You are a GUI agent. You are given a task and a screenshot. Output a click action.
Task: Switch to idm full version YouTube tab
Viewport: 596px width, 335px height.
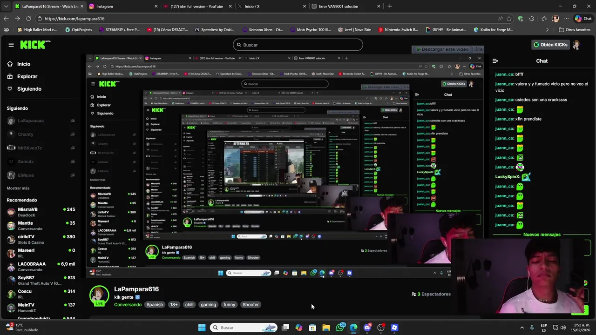[x=196, y=7]
